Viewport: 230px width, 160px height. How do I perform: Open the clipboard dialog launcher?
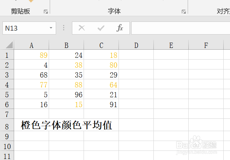46,12
